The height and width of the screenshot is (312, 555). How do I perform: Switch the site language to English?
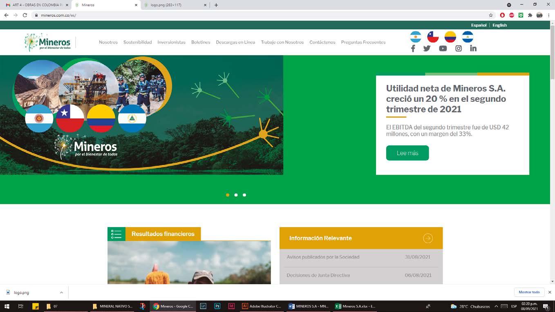499,25
